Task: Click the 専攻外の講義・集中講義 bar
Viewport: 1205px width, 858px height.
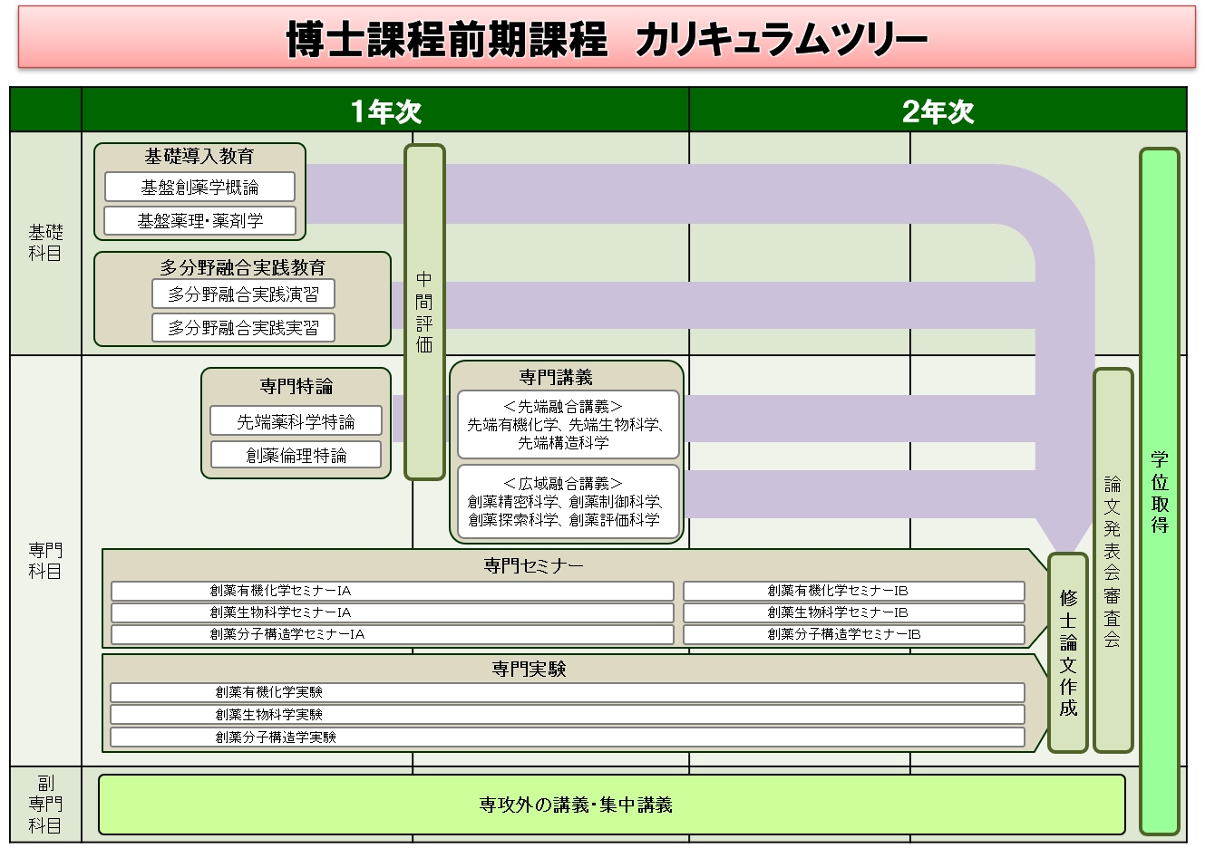Action: coord(612,805)
